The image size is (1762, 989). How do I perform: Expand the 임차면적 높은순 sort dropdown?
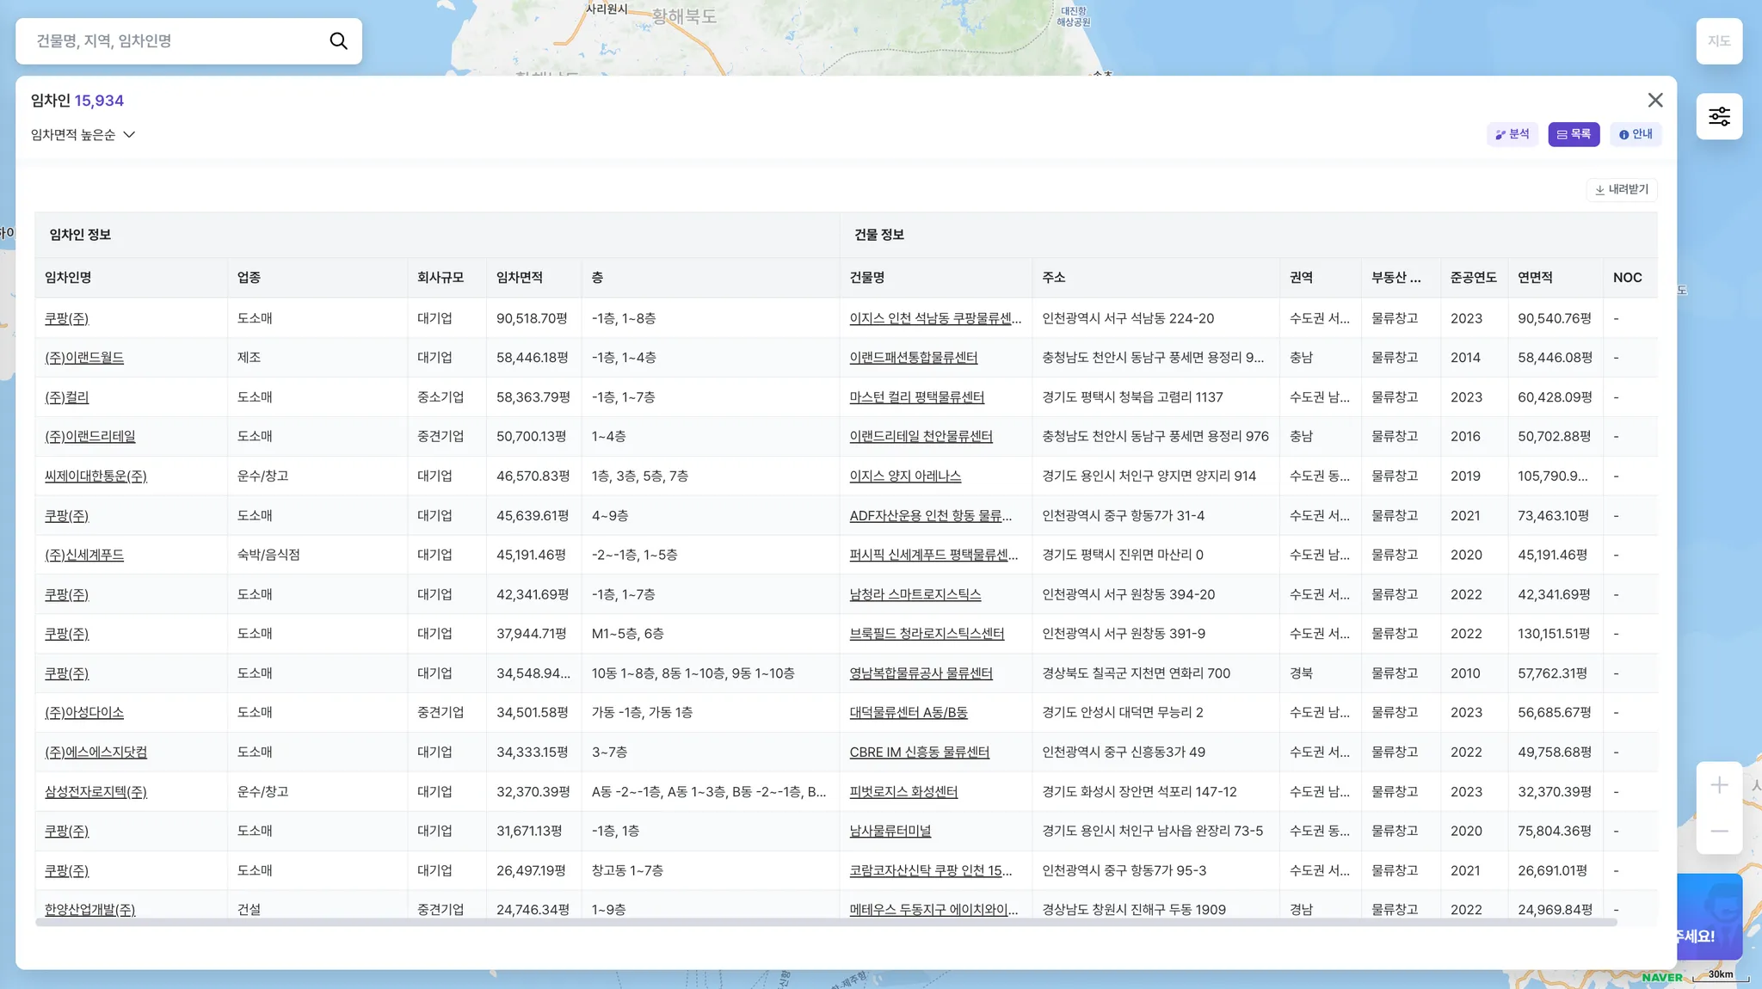83,135
